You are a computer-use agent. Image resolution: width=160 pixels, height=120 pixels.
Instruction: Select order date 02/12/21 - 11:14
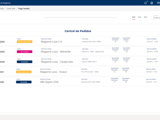click(151, 82)
